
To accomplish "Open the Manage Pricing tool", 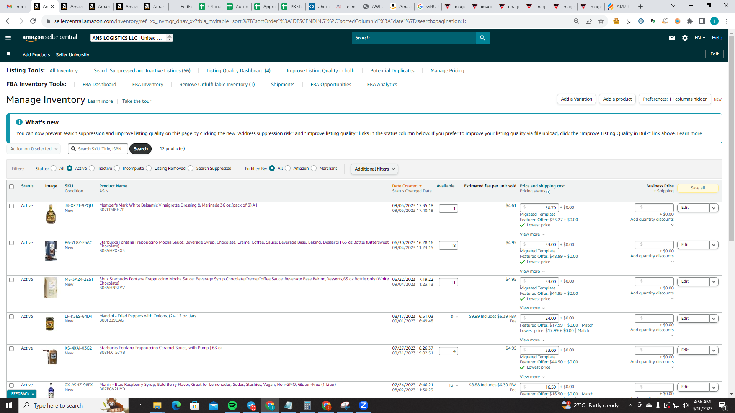I will (447, 71).
